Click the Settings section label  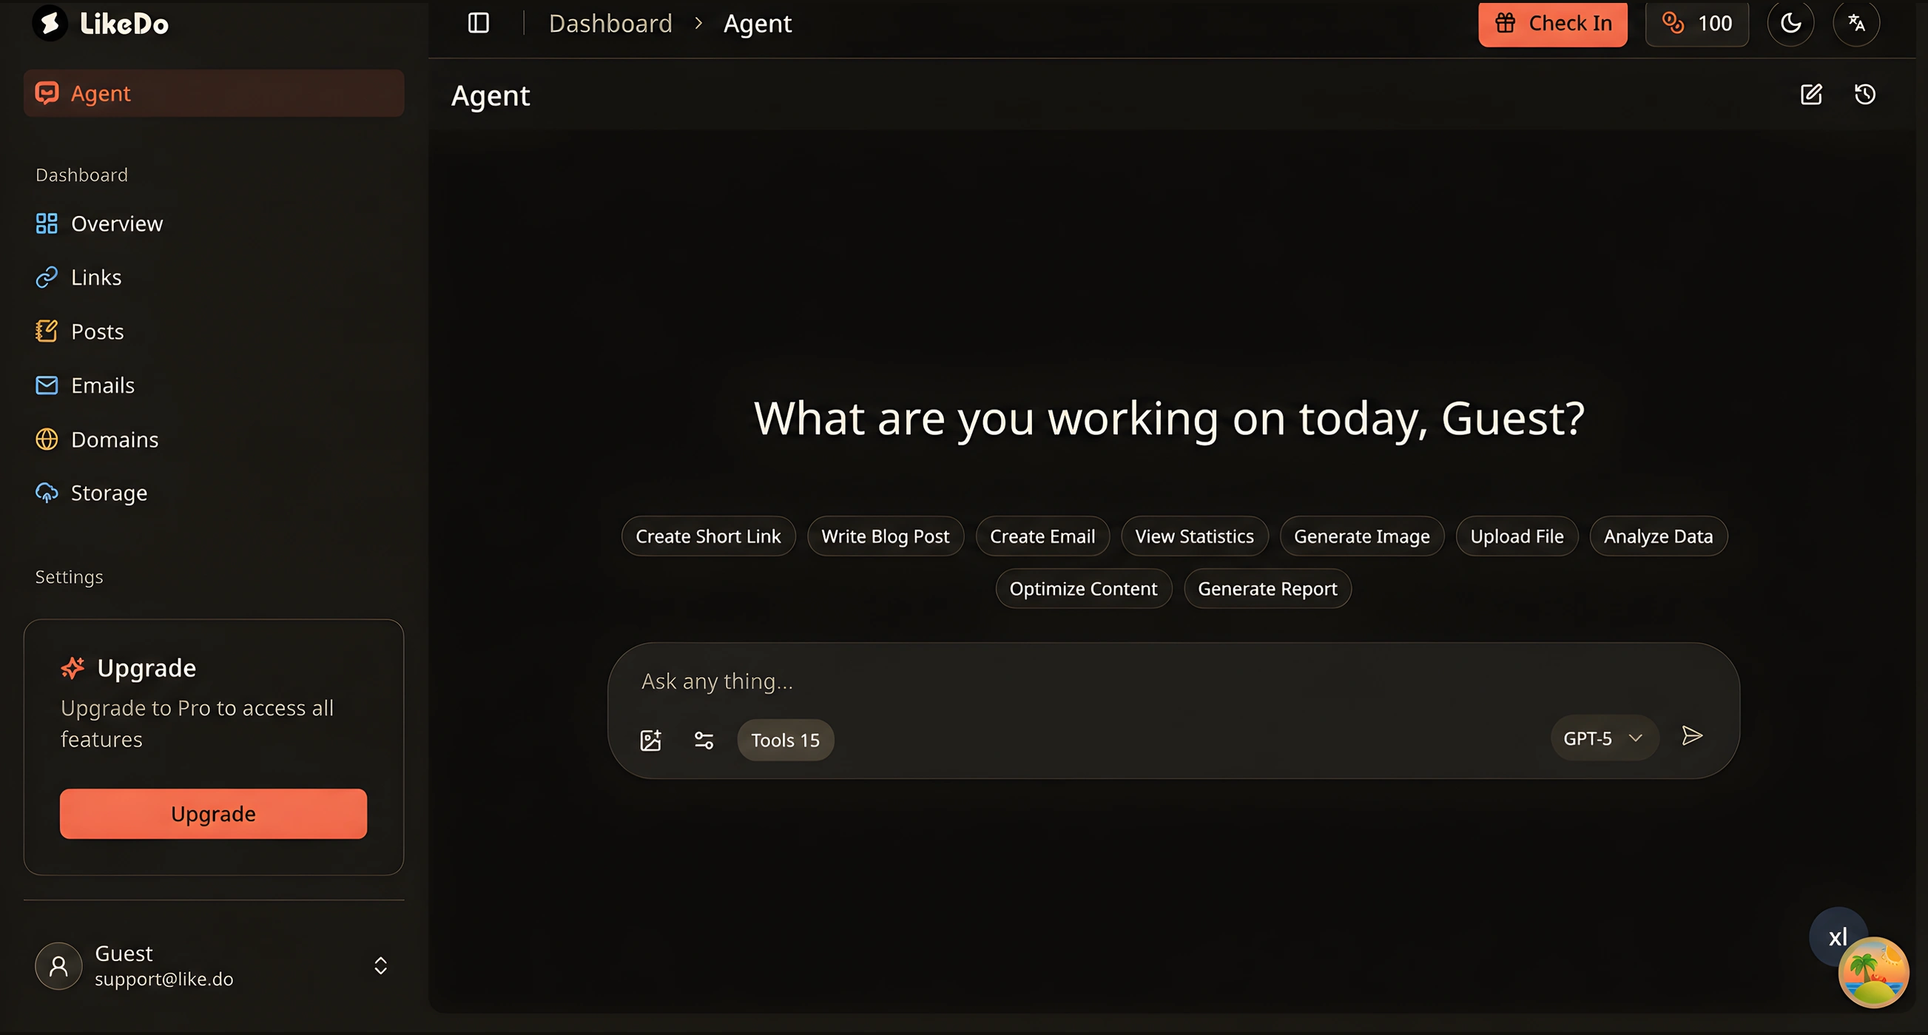[69, 577]
